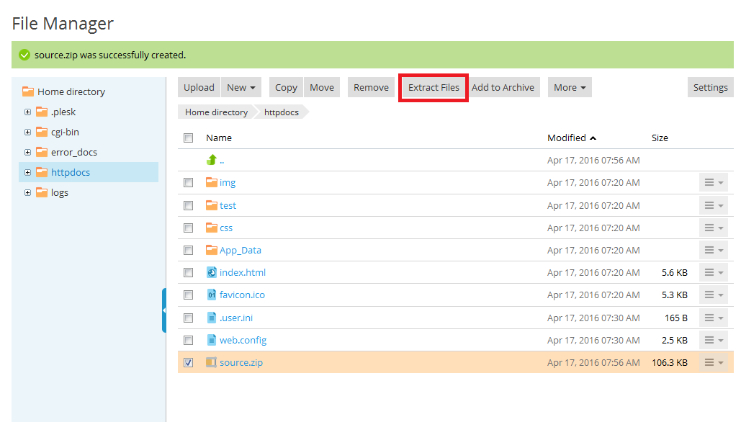Click the source.zip archive icon
This screenshot has width=741, height=422.
pyautogui.click(x=211, y=362)
